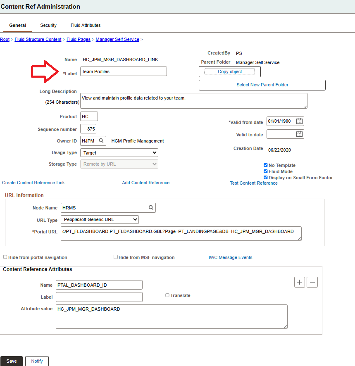Click the Notify button
This screenshot has height=366, width=355.
37,361
